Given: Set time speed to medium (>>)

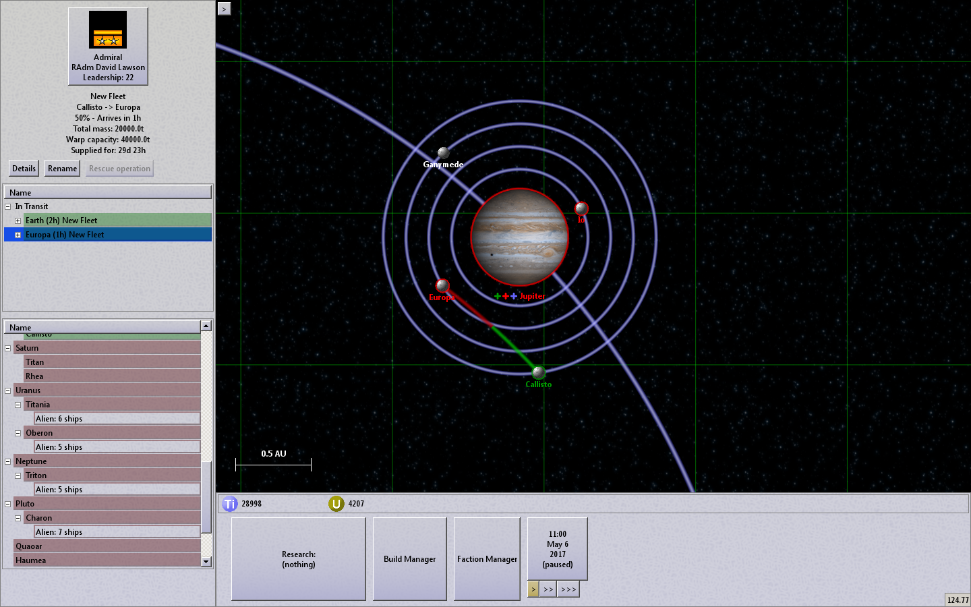Looking at the screenshot, I should [548, 589].
